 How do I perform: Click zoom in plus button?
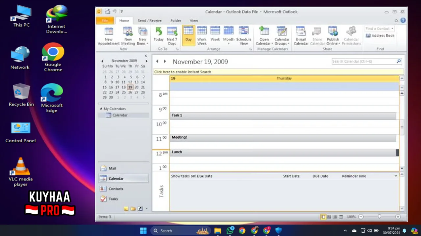tap(398, 217)
